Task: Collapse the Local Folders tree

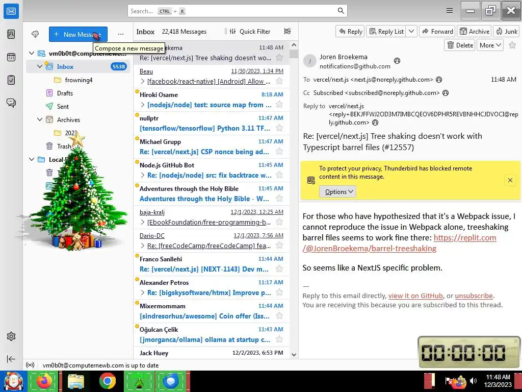Action: (x=32, y=159)
